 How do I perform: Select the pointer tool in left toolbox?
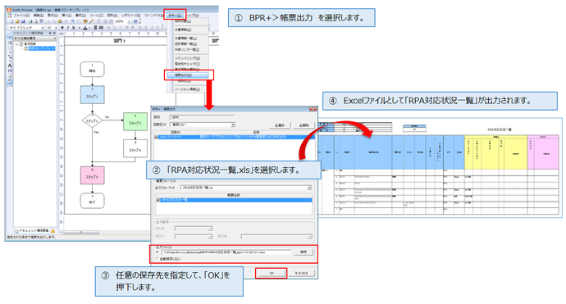tap(10, 37)
